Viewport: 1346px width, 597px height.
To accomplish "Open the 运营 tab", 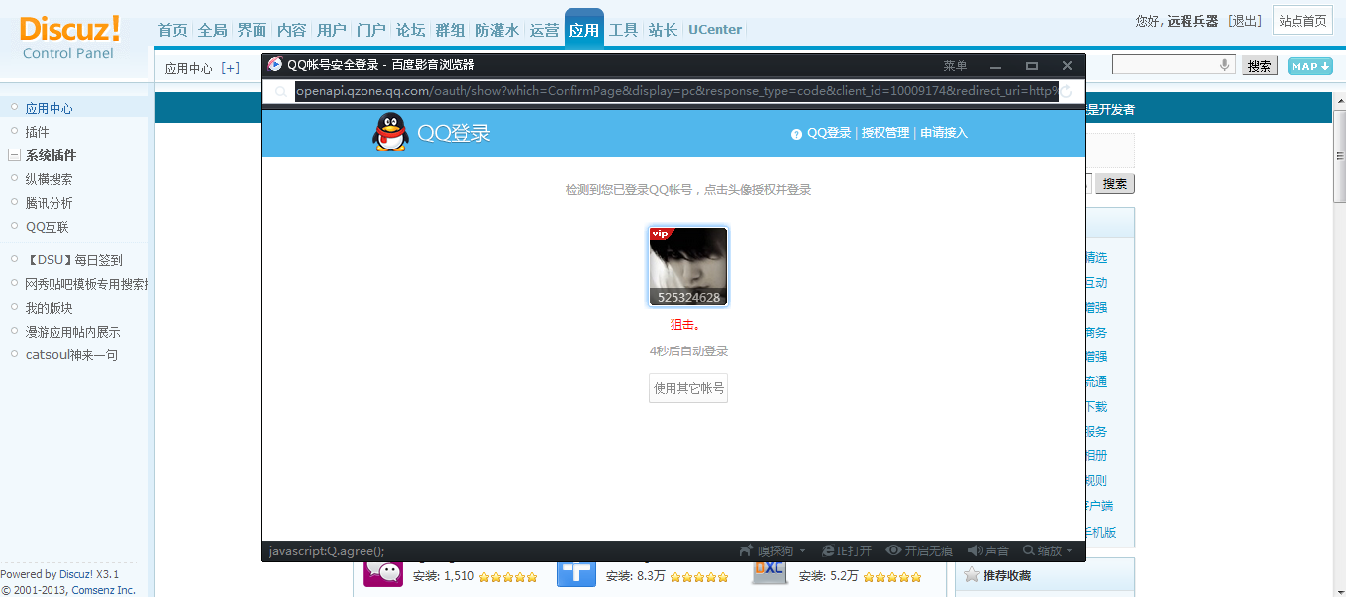I will click(x=545, y=30).
